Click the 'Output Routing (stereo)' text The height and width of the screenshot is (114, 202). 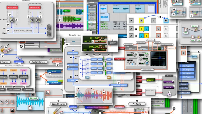point(23,31)
